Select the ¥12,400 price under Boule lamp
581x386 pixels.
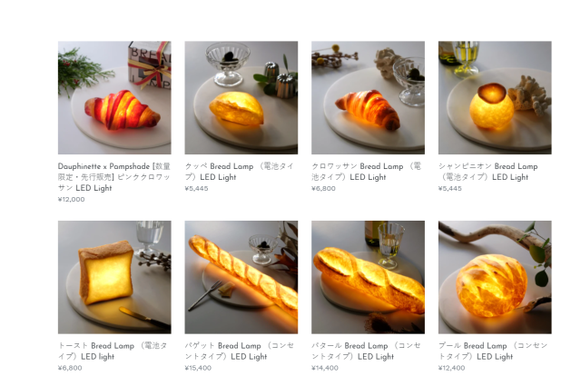[452, 368]
